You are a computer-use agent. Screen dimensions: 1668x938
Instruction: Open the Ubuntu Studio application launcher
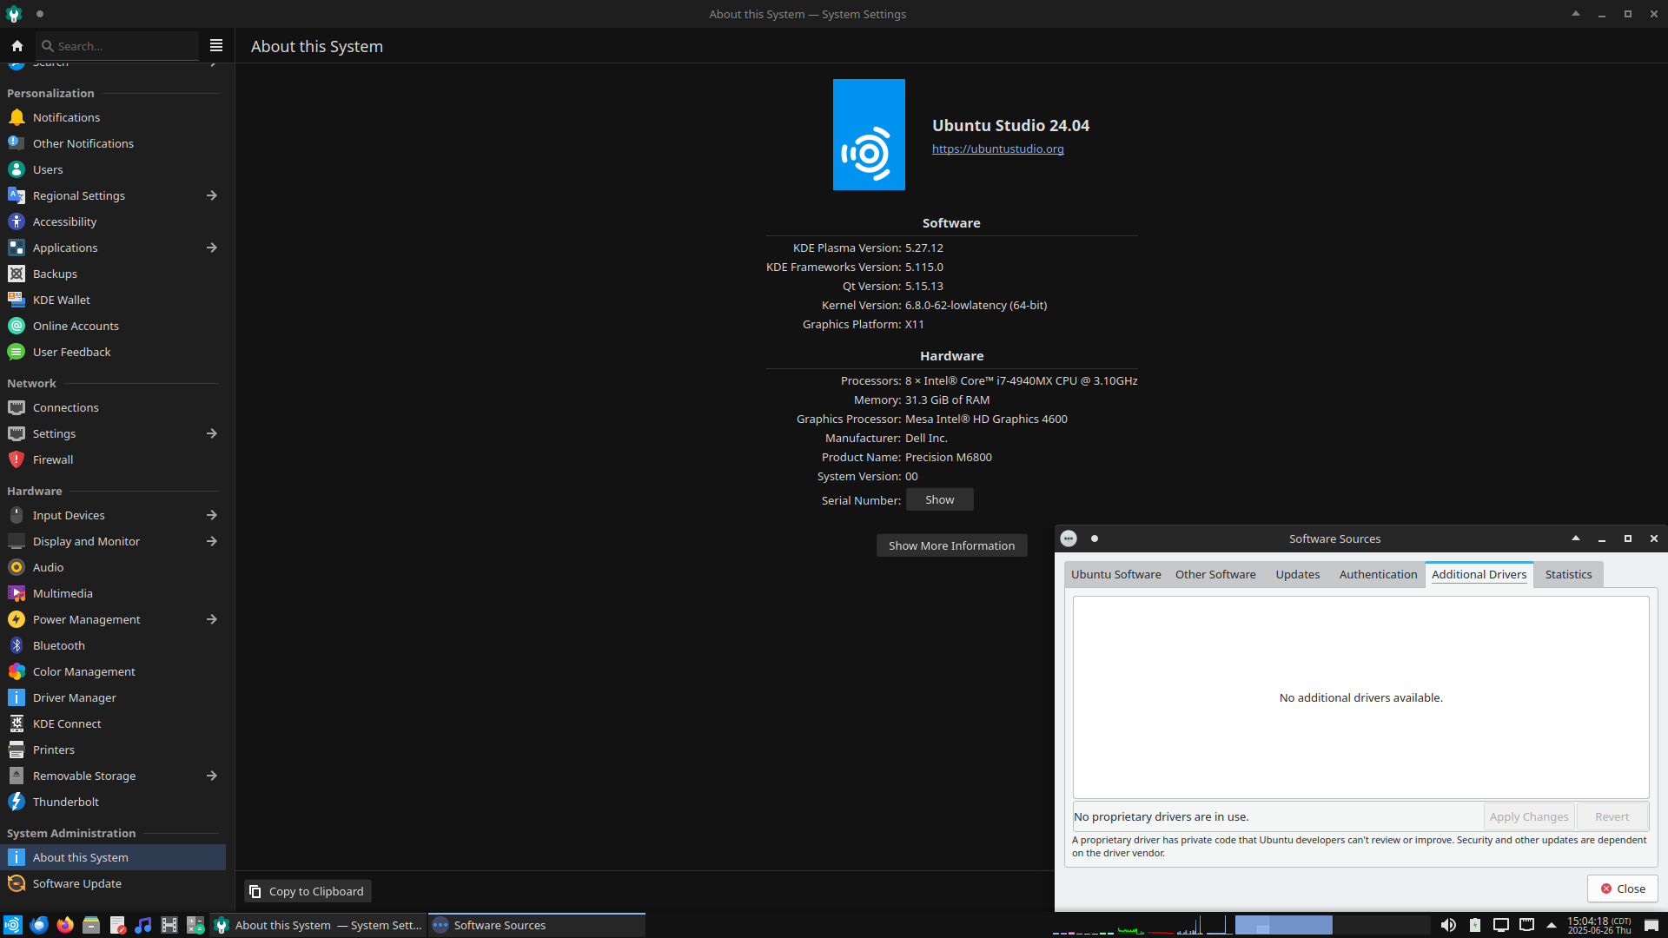click(12, 925)
